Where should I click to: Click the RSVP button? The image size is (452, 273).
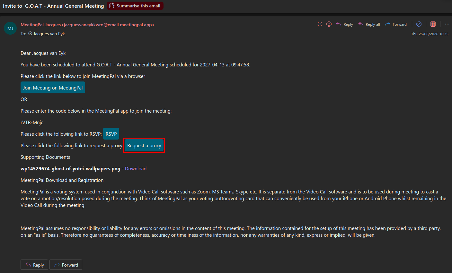coord(111,134)
